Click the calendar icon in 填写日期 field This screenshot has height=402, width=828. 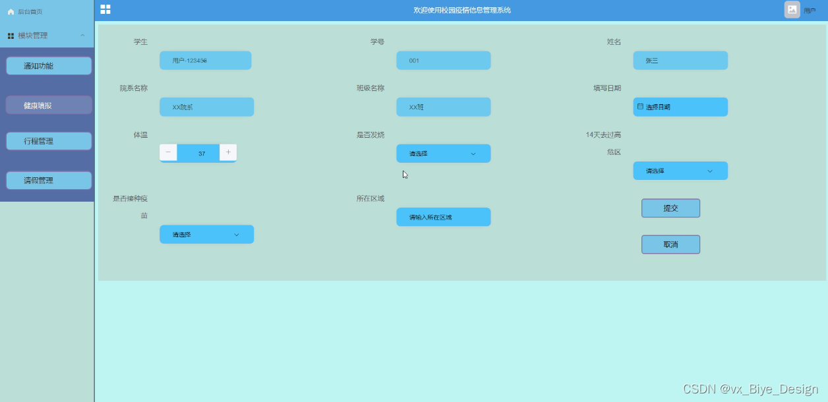pos(640,106)
